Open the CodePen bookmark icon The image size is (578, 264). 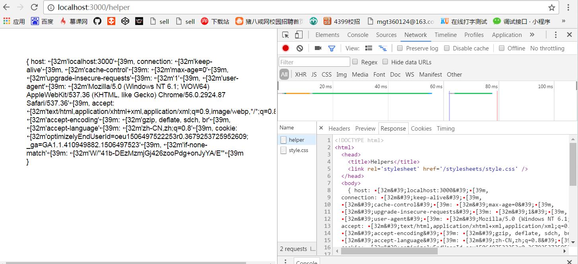[x=125, y=21]
